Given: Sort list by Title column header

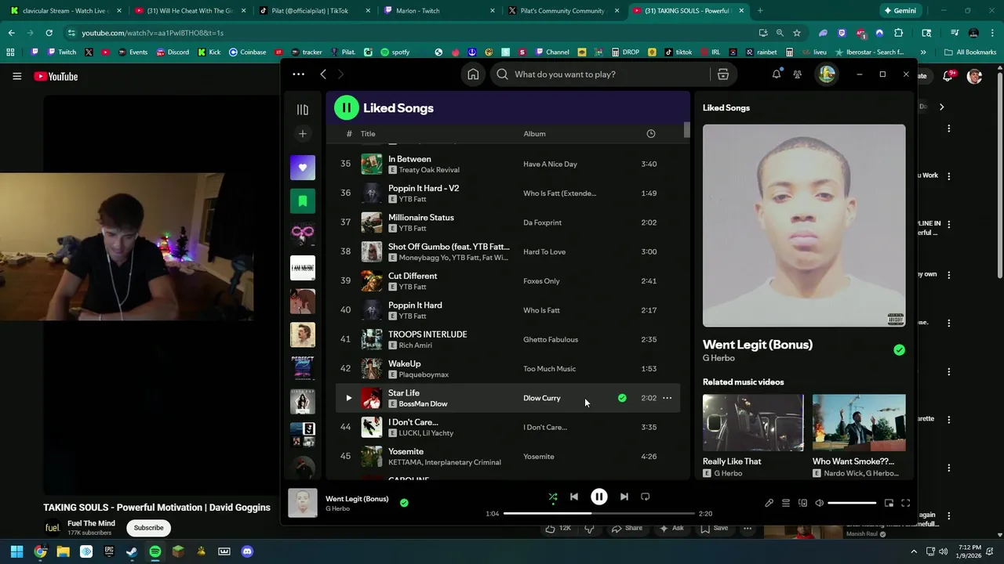Looking at the screenshot, I should pyautogui.click(x=368, y=134).
